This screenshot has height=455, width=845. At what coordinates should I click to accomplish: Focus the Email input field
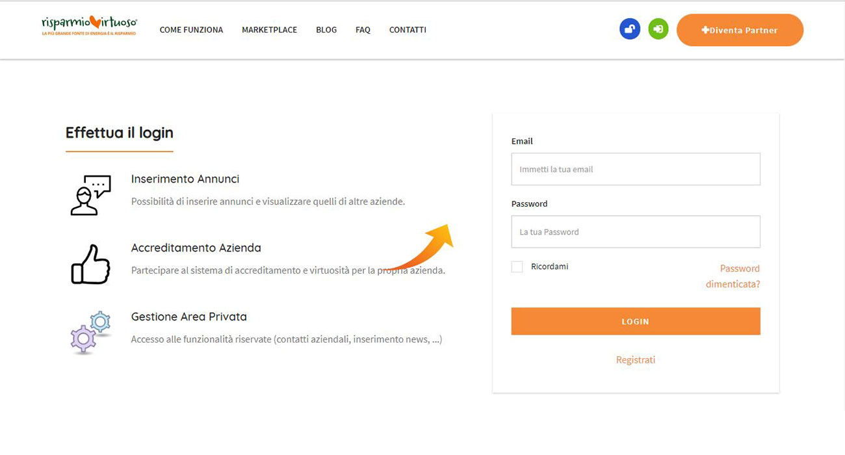pyautogui.click(x=636, y=169)
